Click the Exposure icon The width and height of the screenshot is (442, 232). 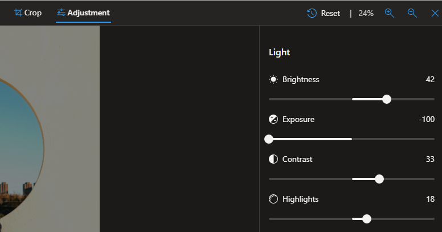[273, 120]
